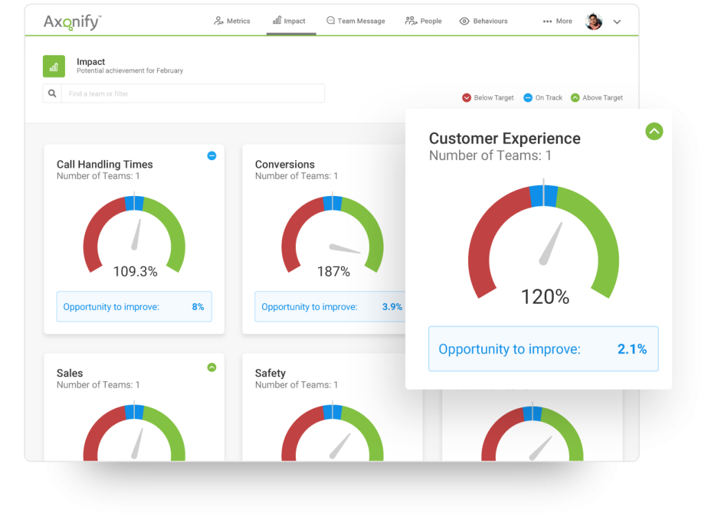Click the user profile avatar

594,21
